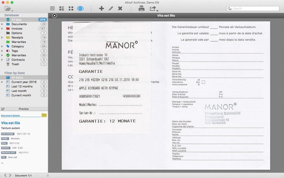Select Warranties with green checkmark icon
Viewport: 284px width, 178px height.
19,55
